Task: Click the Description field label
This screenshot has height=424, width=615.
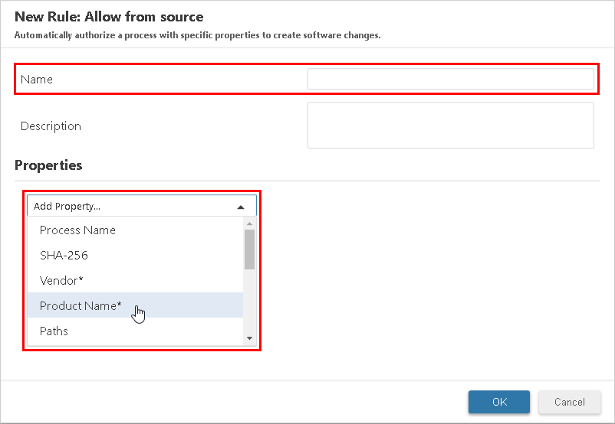Action: pyautogui.click(x=51, y=126)
